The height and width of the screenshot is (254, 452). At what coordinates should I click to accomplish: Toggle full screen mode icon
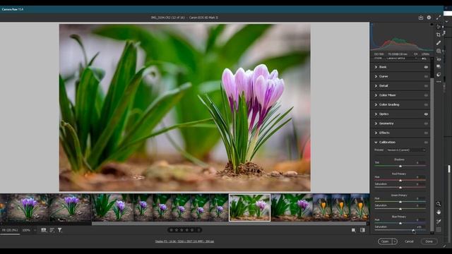(439, 18)
